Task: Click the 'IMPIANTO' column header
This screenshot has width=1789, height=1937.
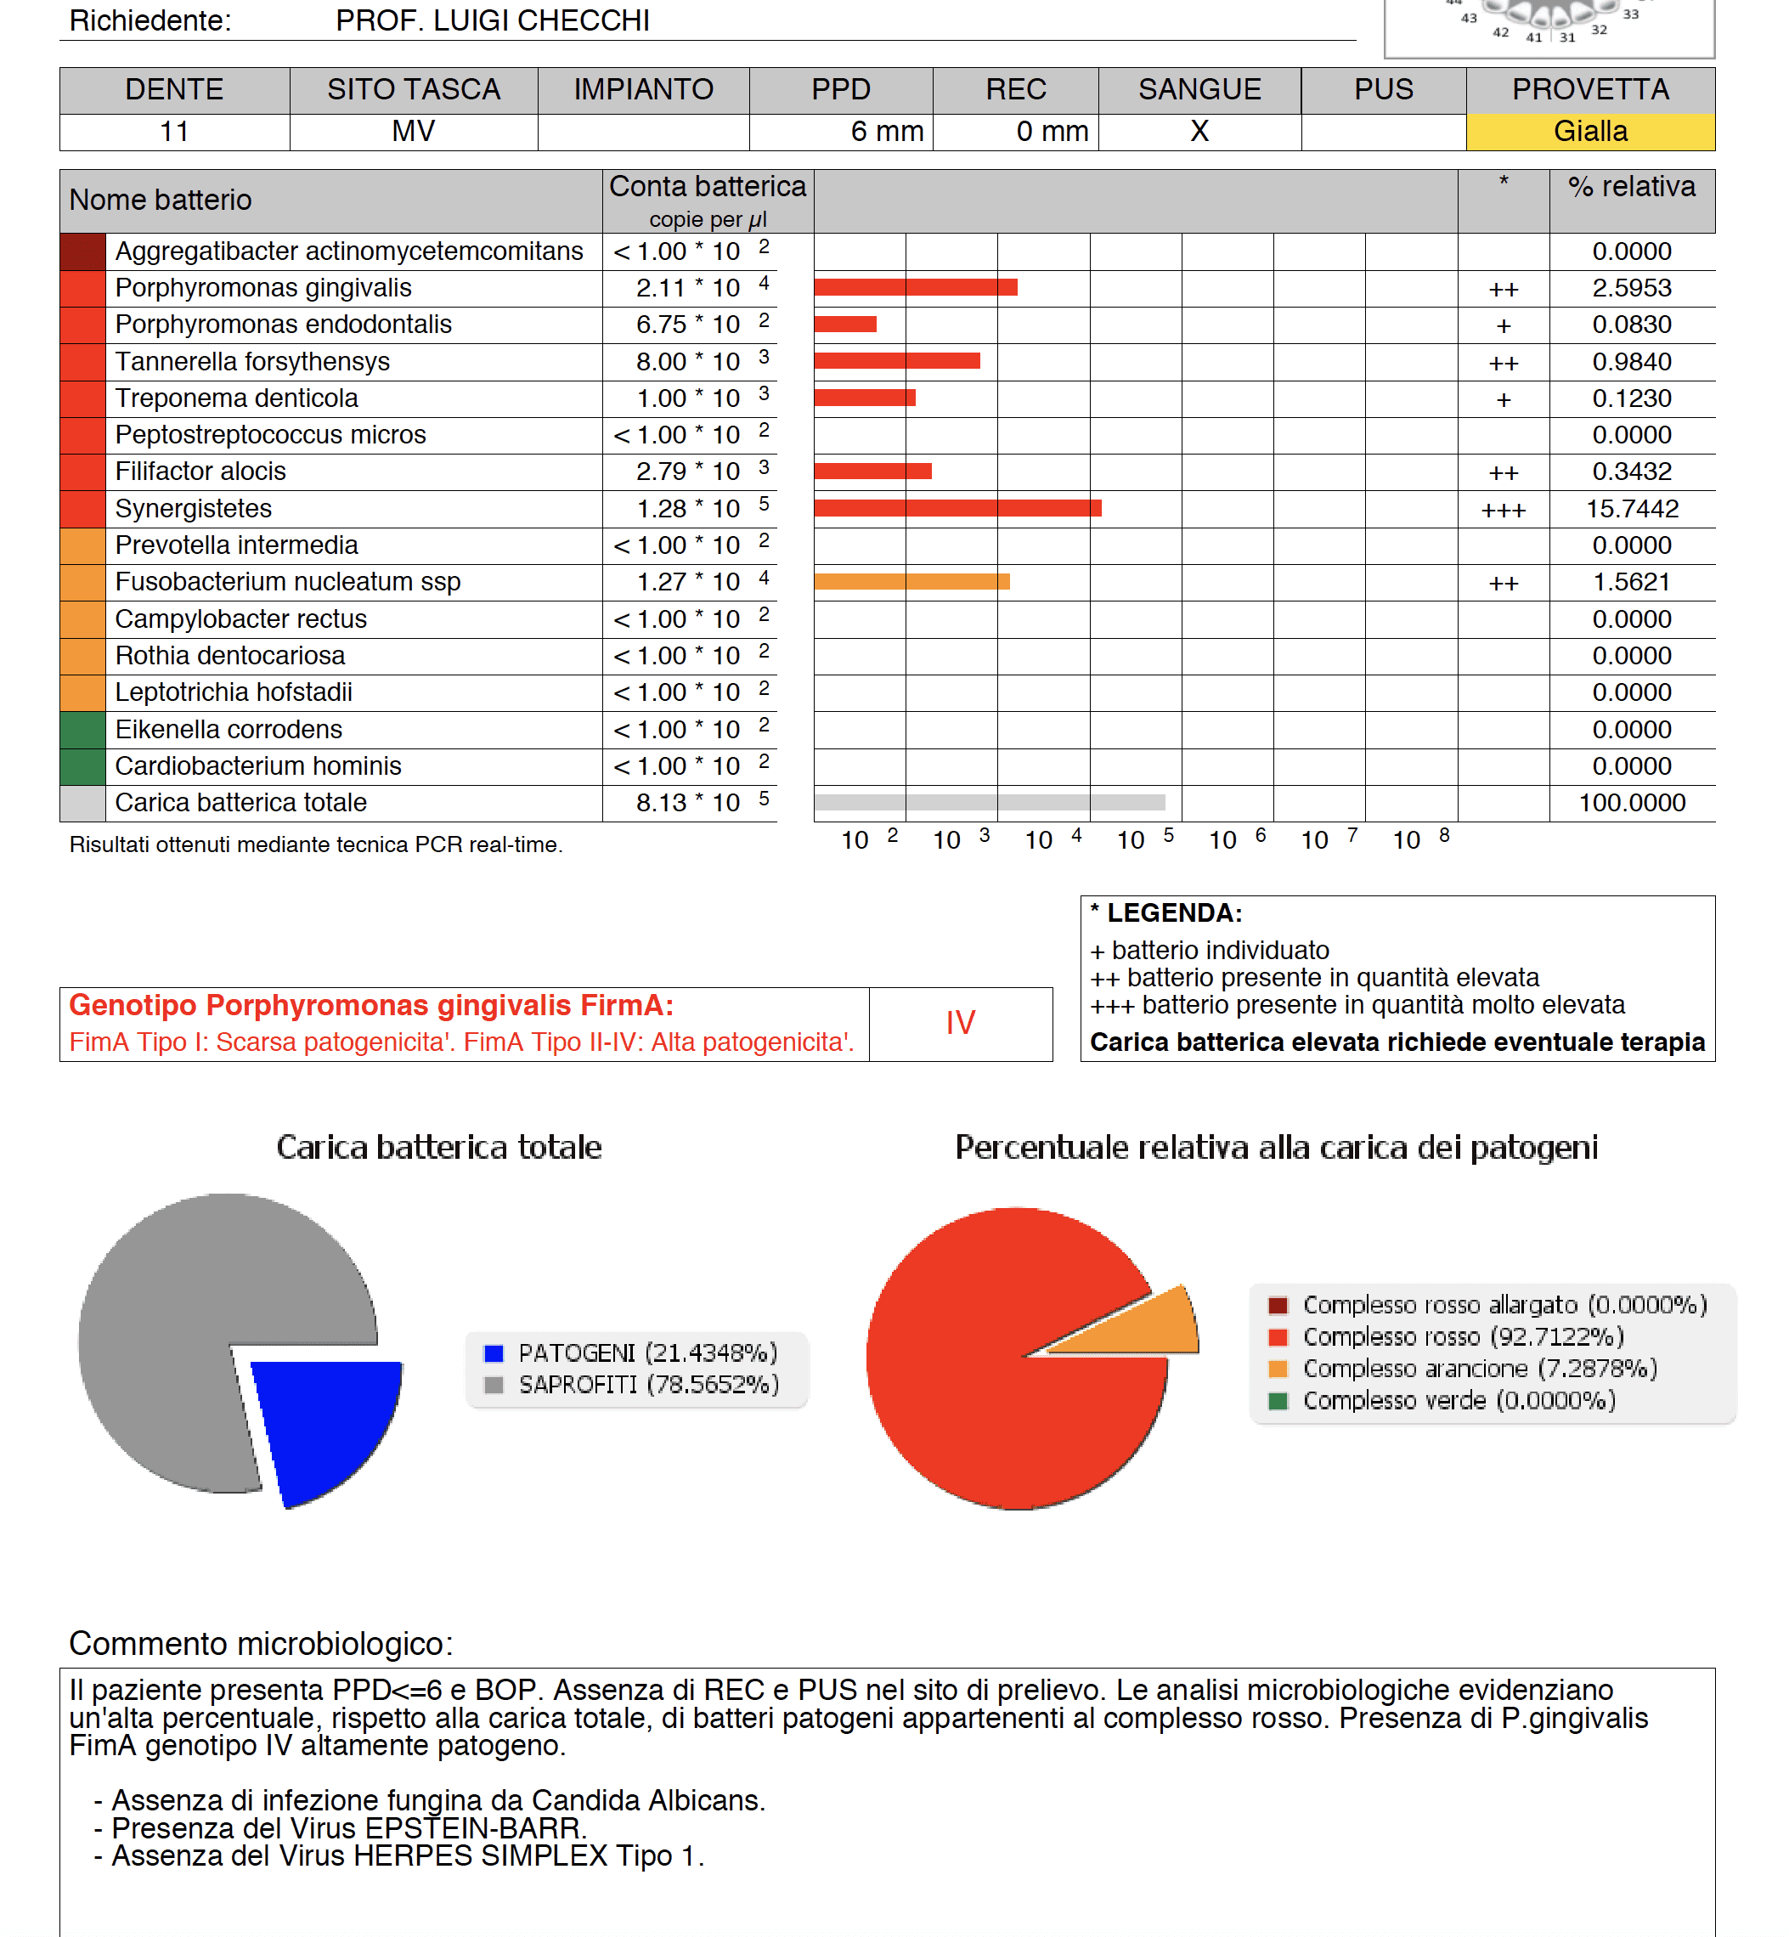Action: point(643,90)
